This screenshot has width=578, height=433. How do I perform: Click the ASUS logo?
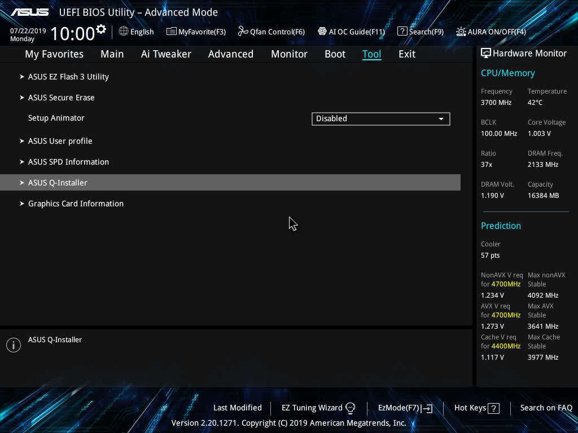(x=29, y=12)
